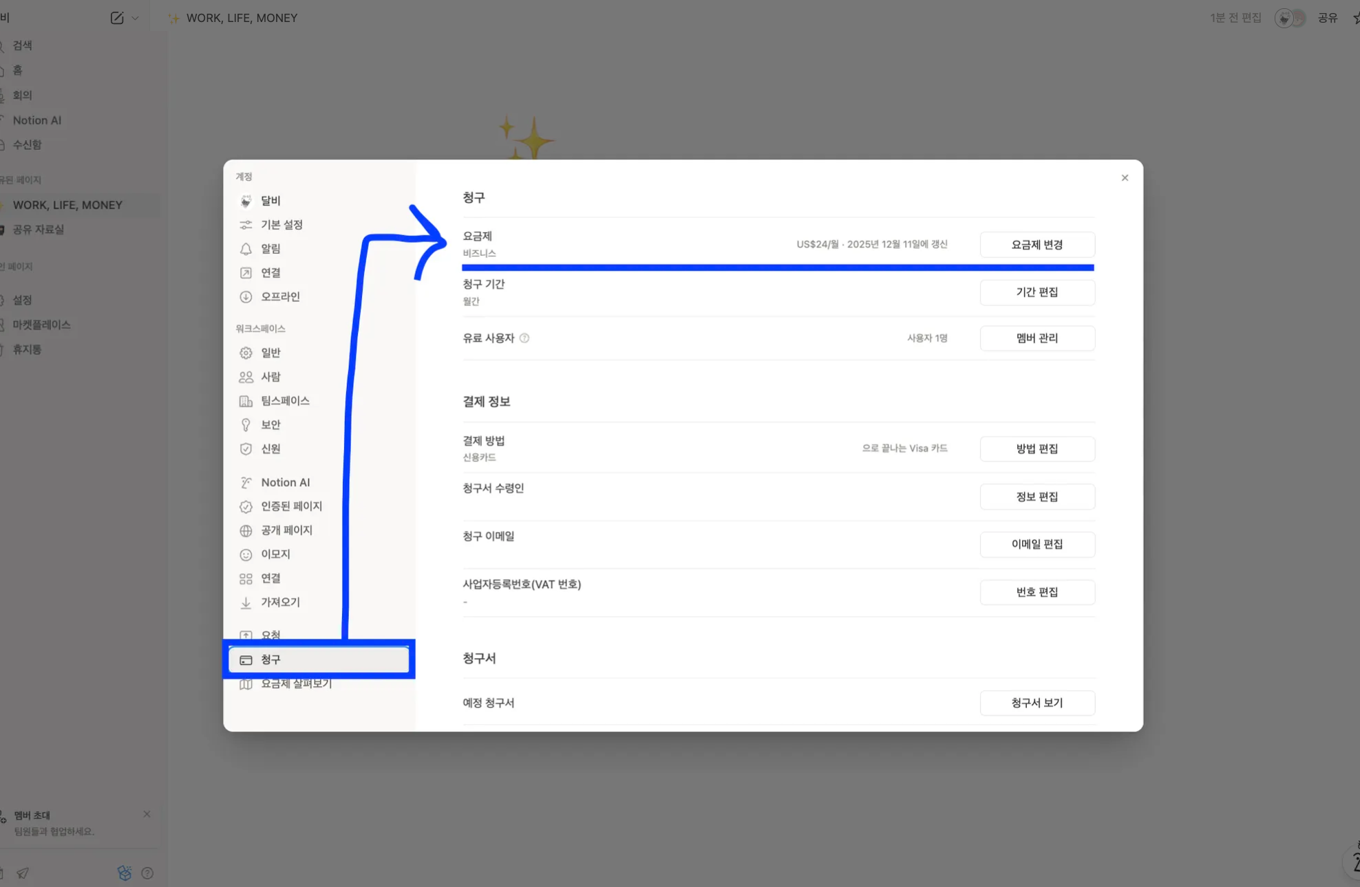This screenshot has width=1360, height=887.
Task: Click the new page compose icon
Action: (117, 18)
